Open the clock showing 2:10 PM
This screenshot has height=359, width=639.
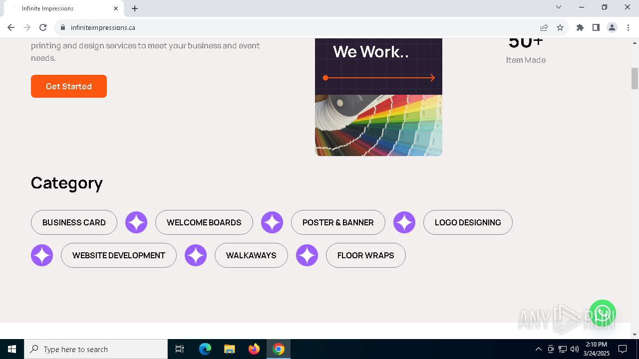point(597,349)
